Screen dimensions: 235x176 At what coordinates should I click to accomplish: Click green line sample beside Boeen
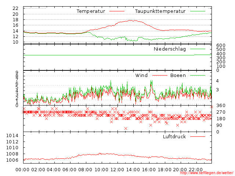pos(198,76)
